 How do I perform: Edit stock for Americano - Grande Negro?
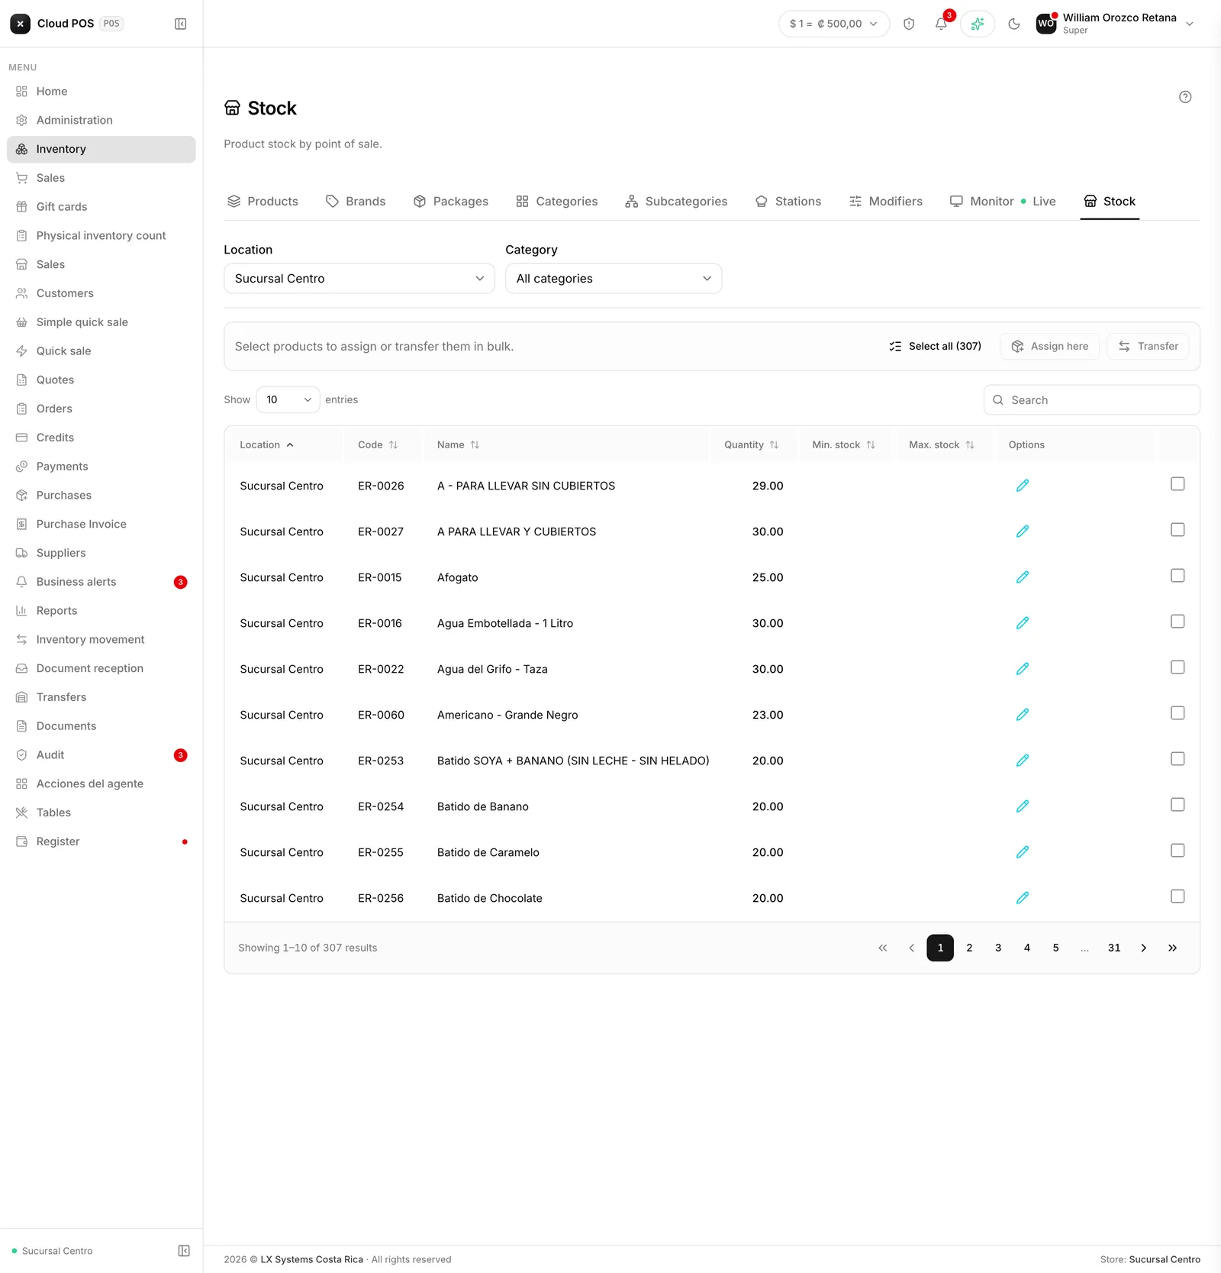pos(1023,715)
